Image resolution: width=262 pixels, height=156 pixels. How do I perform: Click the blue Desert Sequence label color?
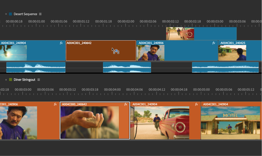tap(10, 14)
